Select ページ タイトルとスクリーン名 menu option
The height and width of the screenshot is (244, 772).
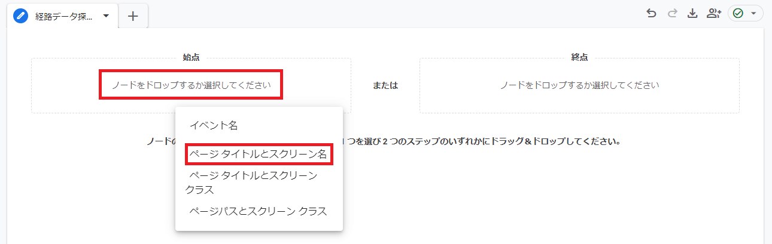pos(259,155)
